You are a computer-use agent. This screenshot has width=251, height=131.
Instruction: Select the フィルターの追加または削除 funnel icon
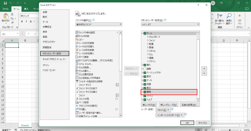point(77,81)
